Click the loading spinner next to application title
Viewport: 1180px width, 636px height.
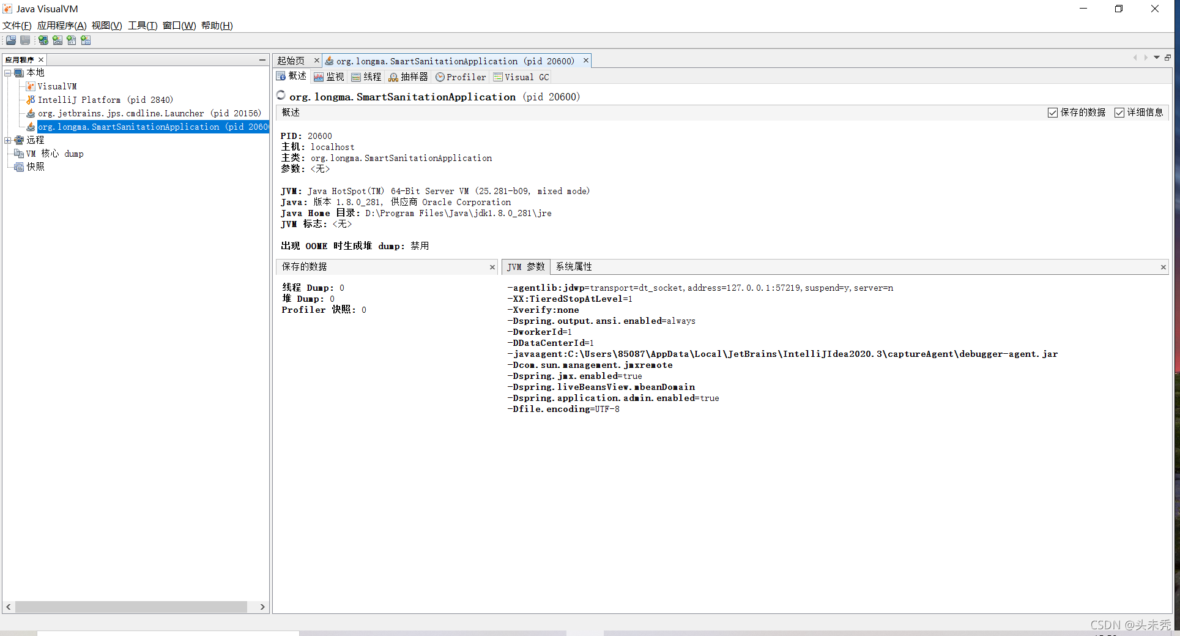pyautogui.click(x=281, y=95)
